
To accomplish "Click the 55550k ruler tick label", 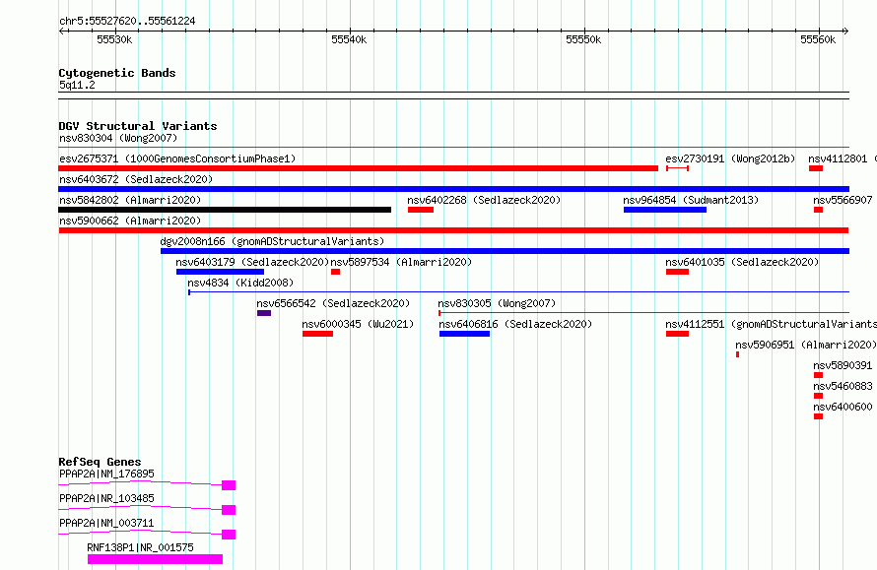I will pyautogui.click(x=583, y=39).
